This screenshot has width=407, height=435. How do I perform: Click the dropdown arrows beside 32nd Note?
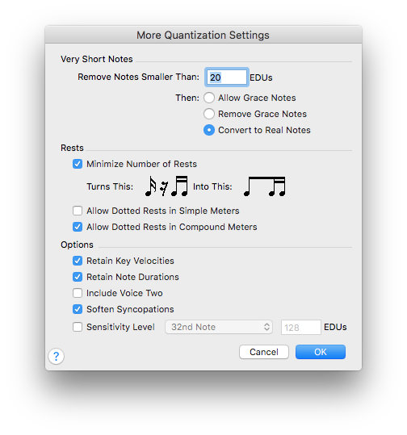[266, 327]
